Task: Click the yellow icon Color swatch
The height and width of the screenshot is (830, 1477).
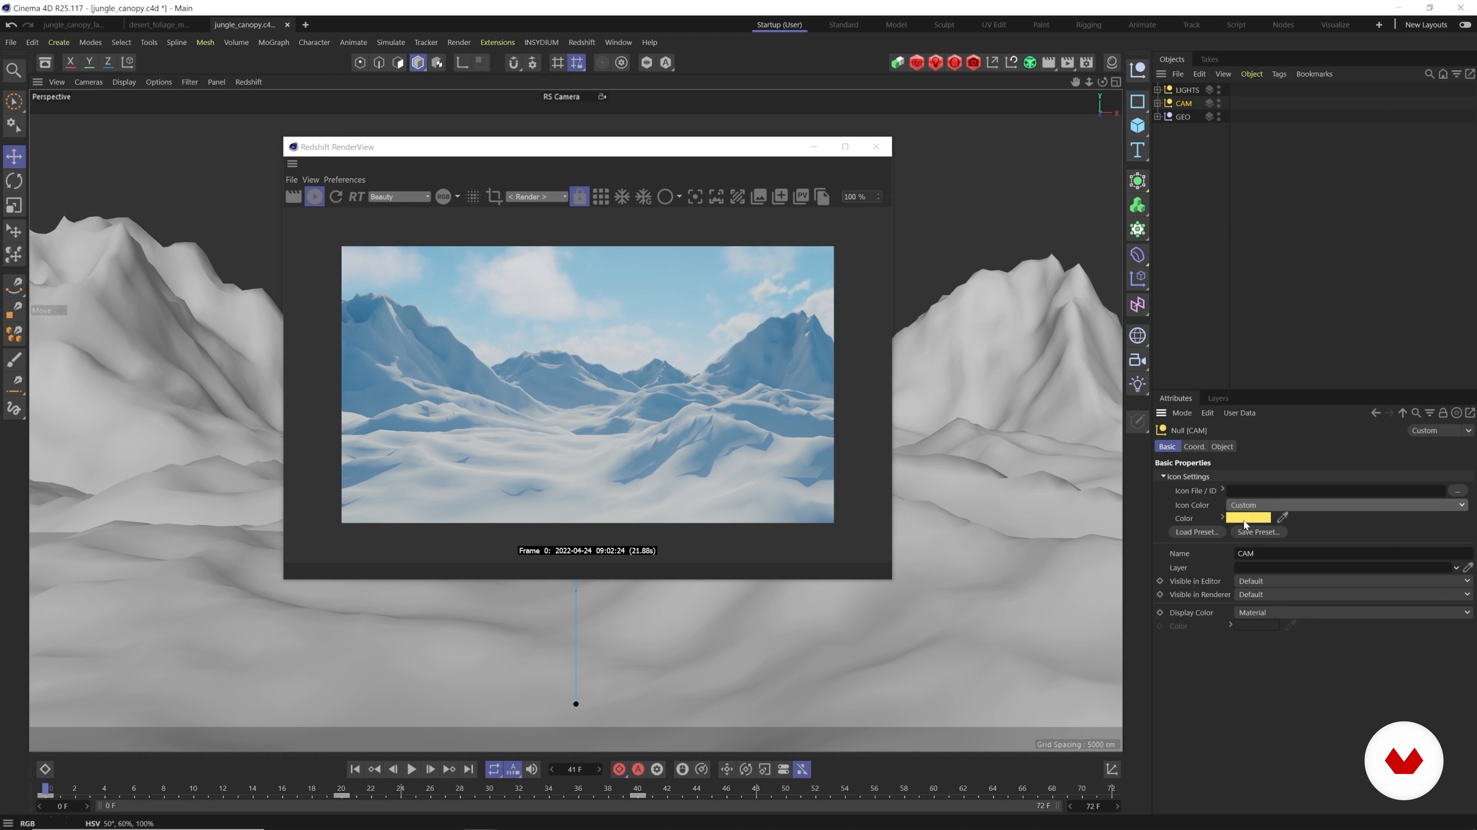Action: pos(1248,518)
